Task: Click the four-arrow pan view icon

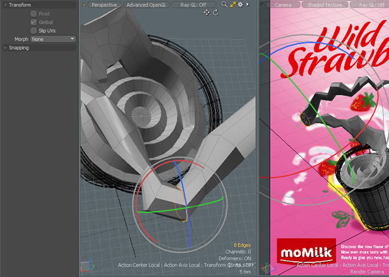Action: 207,12
